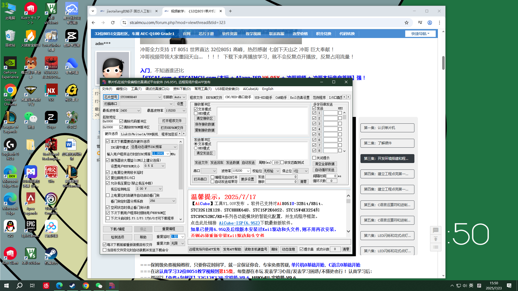Screen dimensions: 518x291
Task: Open 看门狗定时器分频系数 256 dropdown
Action: click(x=163, y=201)
